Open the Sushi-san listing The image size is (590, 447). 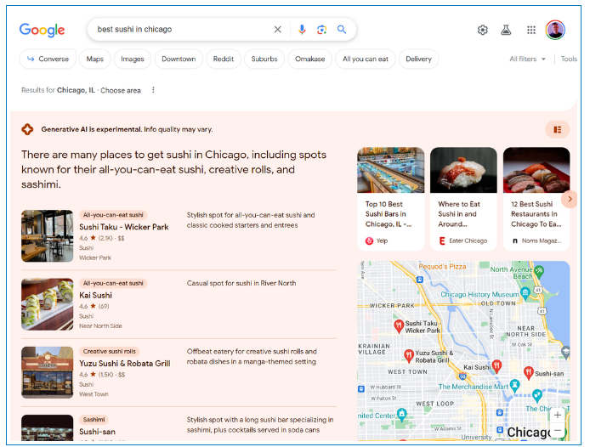pos(97,432)
